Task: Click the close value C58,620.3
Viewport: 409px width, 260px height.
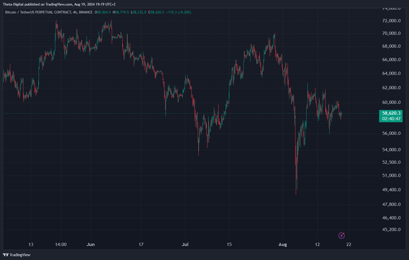Action: click(156, 12)
